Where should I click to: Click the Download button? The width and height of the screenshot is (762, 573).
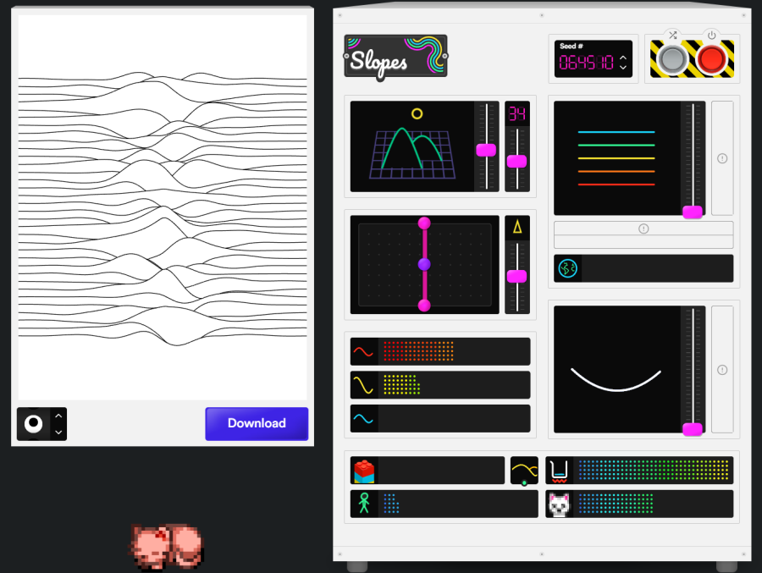257,423
